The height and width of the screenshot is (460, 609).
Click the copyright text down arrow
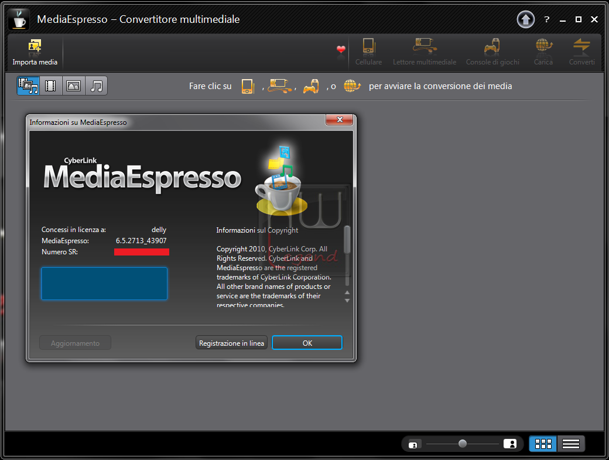click(347, 301)
